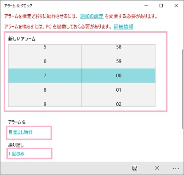Select minute 01 in the picker

pyautogui.click(x=119, y=90)
